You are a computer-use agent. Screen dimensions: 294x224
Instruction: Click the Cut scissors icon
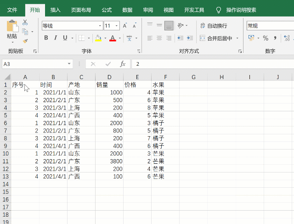click(25, 22)
